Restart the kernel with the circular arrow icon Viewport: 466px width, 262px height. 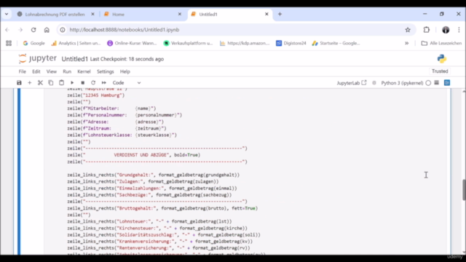(x=93, y=83)
